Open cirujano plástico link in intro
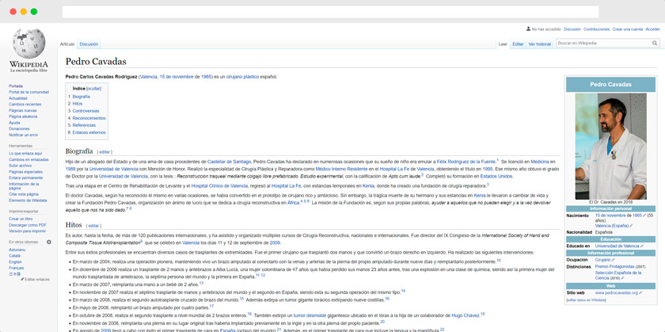The height and width of the screenshot is (332, 665). click(x=242, y=78)
